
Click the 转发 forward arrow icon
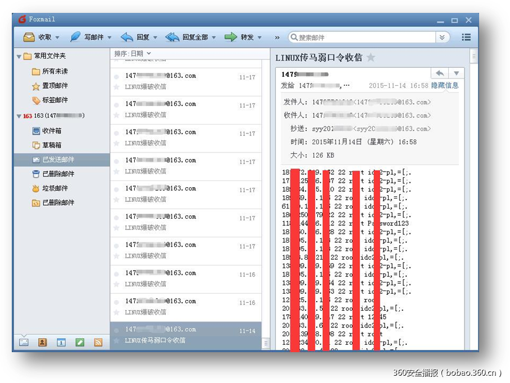click(231, 37)
